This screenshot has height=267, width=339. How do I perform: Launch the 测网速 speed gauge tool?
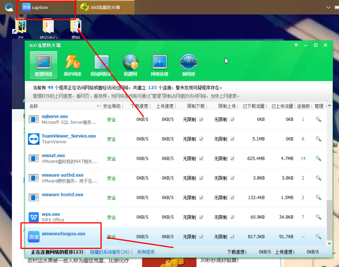point(188,65)
